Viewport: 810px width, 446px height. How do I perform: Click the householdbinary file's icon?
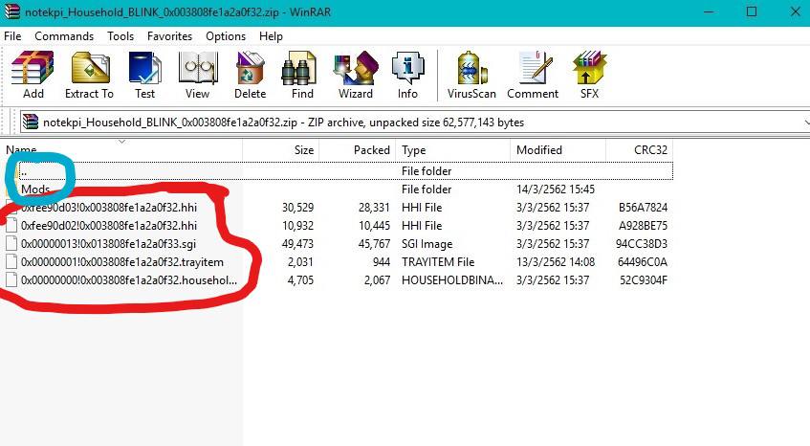[11, 279]
